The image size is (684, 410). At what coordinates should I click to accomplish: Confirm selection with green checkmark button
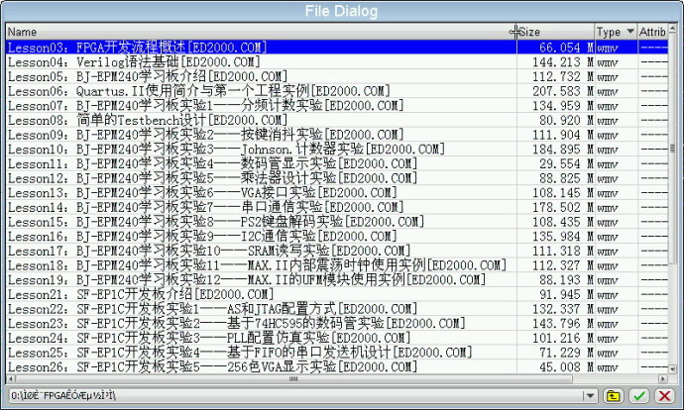639,395
